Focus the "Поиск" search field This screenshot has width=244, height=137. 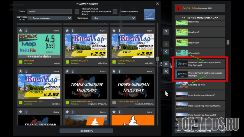pos(50,11)
